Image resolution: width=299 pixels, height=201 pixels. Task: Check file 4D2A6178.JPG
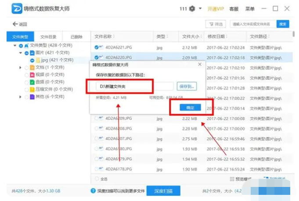(96, 169)
